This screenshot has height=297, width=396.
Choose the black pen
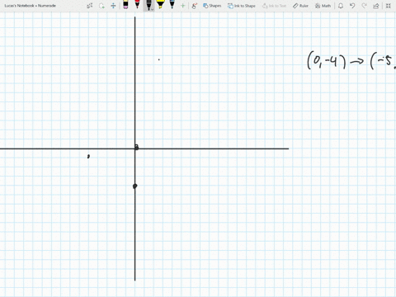tap(148, 5)
